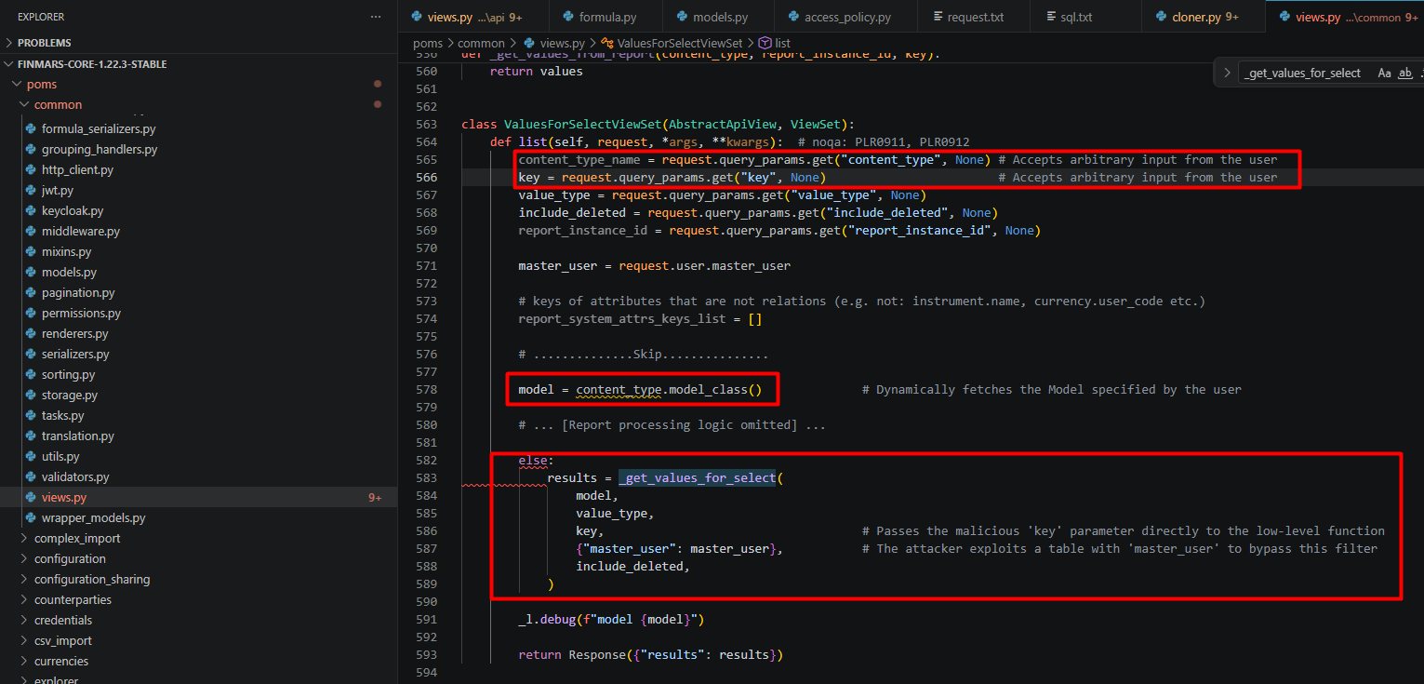Click the modified-indicator dot beside poms folder

(378, 83)
